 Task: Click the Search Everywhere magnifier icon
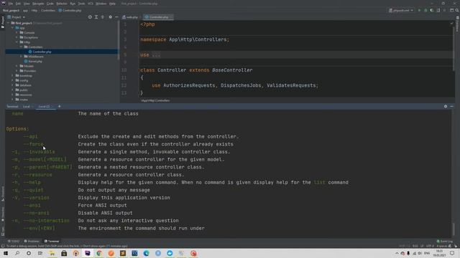(x=457, y=10)
